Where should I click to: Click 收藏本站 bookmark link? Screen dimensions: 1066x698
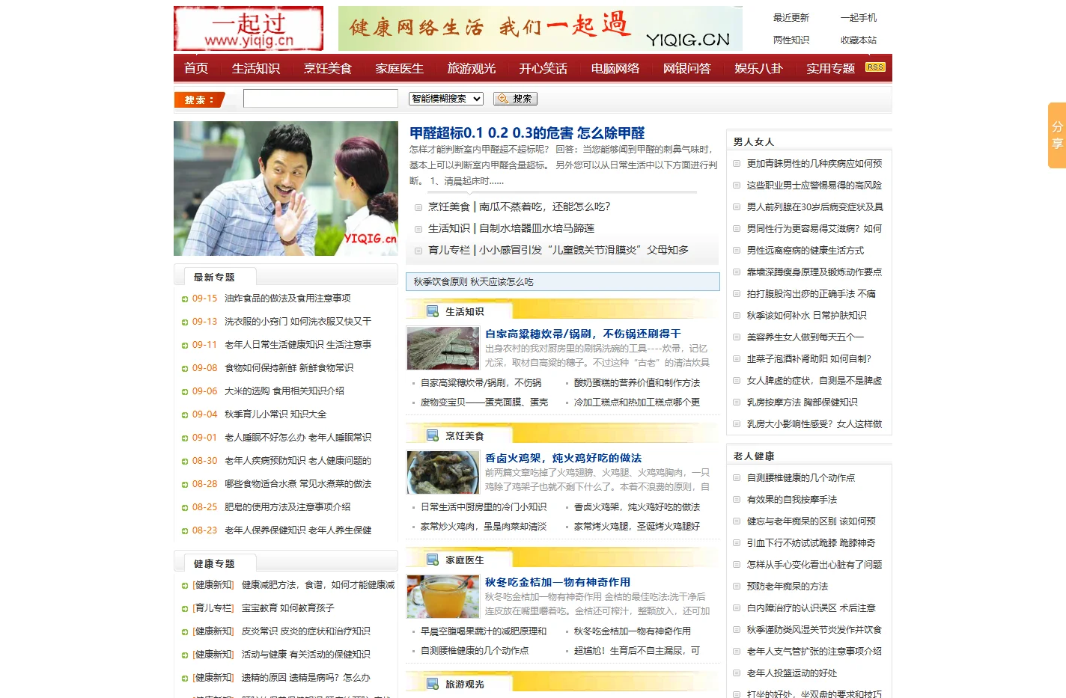859,40
